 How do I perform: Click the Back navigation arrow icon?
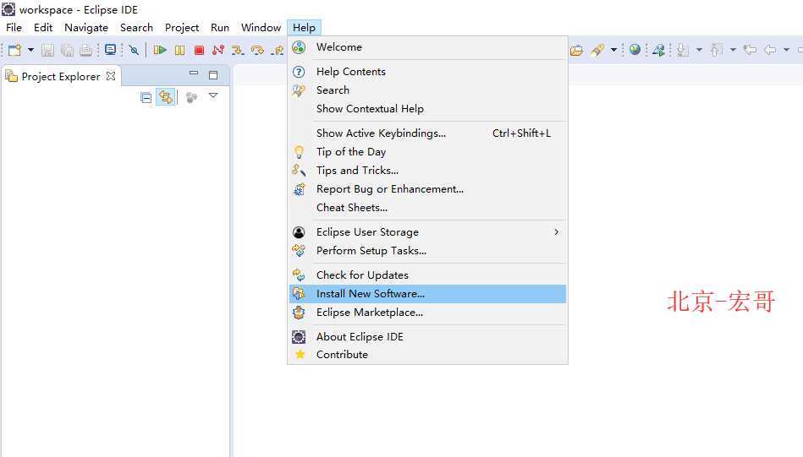point(770,50)
